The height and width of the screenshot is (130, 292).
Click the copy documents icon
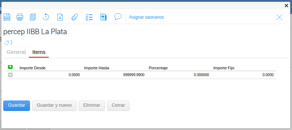[x=33, y=17]
